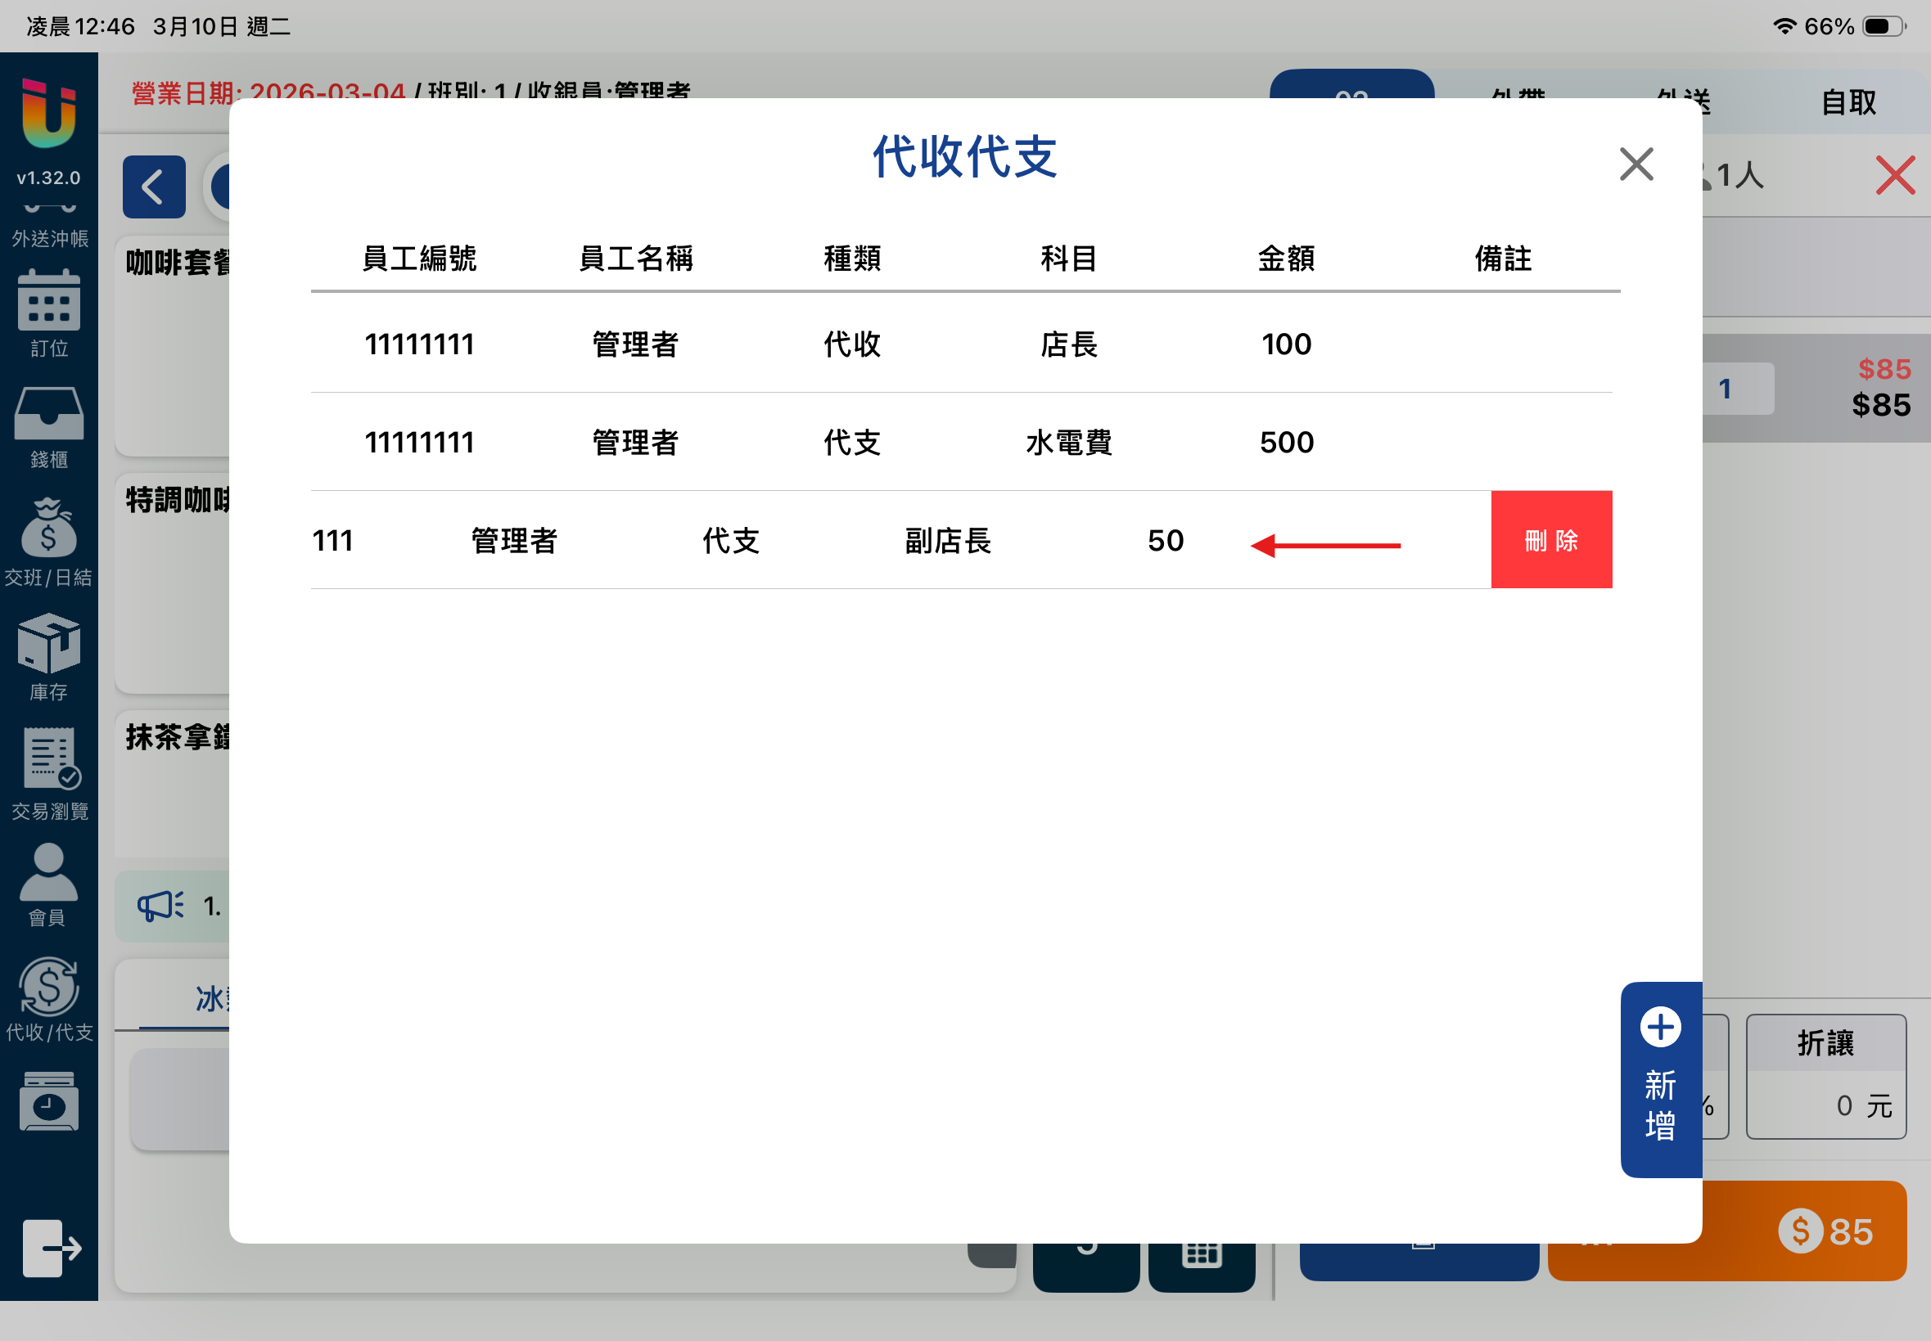Screen dimensions: 1931x1341
Task: Select the 自取 pickup tab
Action: coord(1848,103)
